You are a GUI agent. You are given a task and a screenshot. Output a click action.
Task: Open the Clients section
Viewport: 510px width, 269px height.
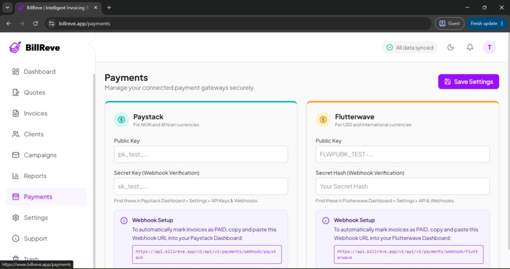tap(46, 134)
